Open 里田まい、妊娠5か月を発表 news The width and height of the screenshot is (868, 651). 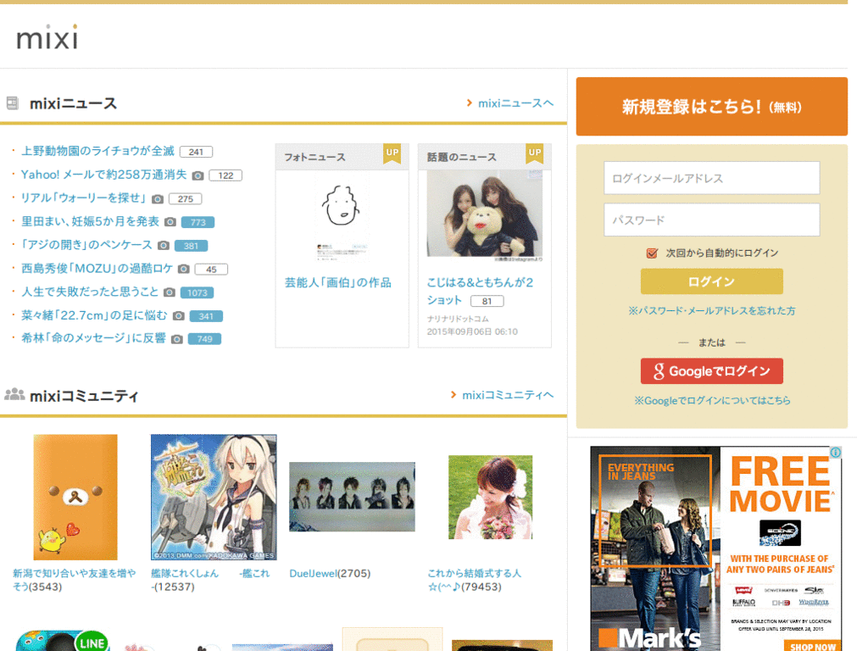click(x=90, y=221)
